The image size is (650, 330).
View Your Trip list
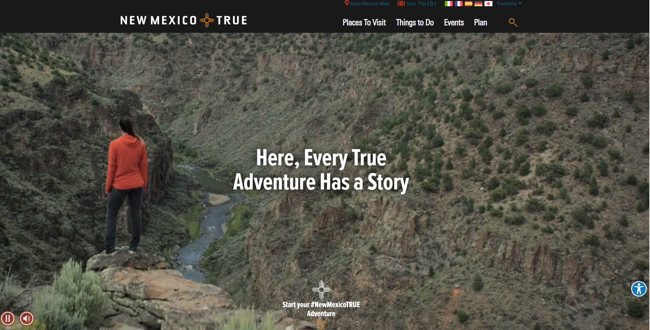pos(417,3)
